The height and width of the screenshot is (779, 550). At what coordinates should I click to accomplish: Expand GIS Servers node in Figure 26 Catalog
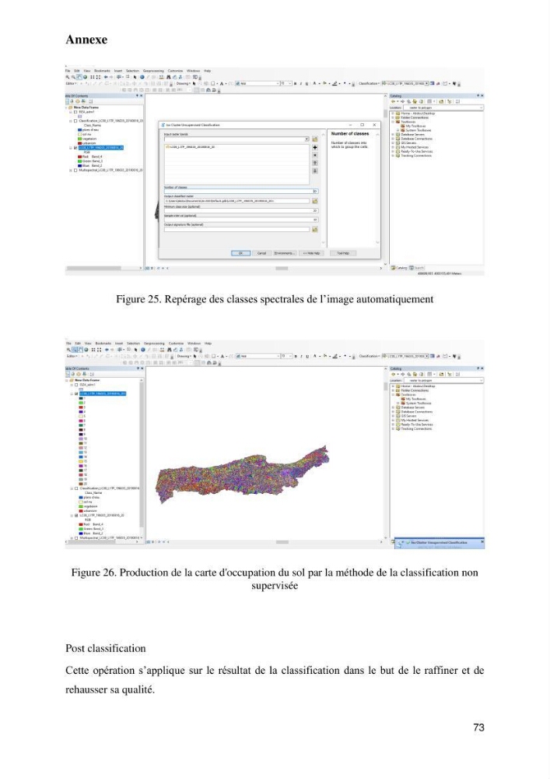pos(393,416)
